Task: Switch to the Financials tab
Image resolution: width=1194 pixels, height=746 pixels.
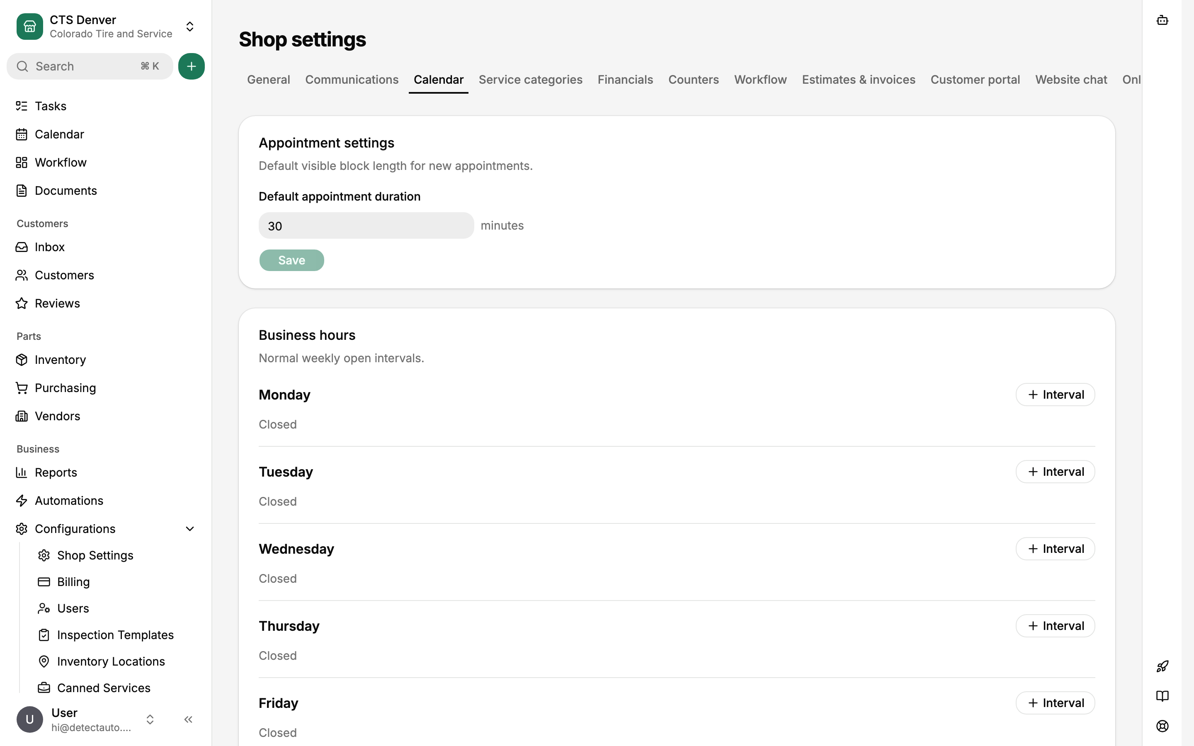Action: click(625, 80)
